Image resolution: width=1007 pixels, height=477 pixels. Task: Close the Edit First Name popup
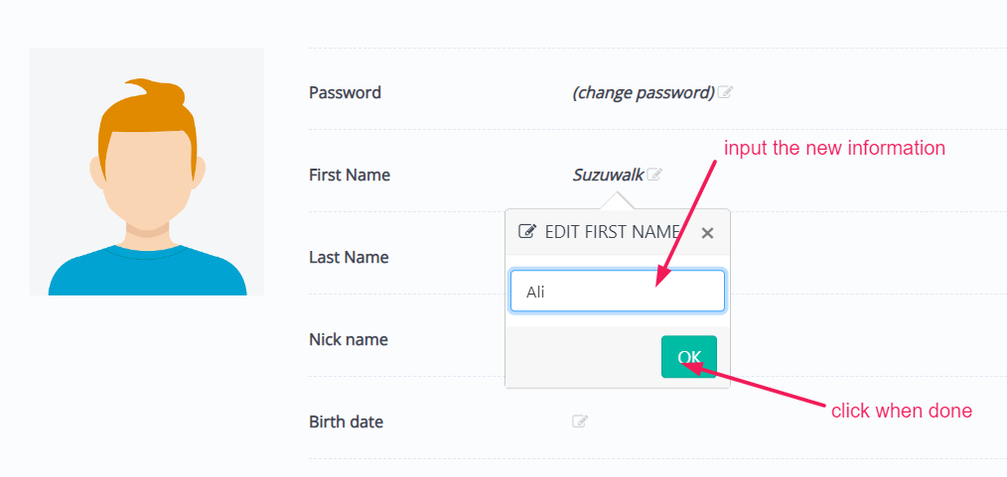point(707,233)
